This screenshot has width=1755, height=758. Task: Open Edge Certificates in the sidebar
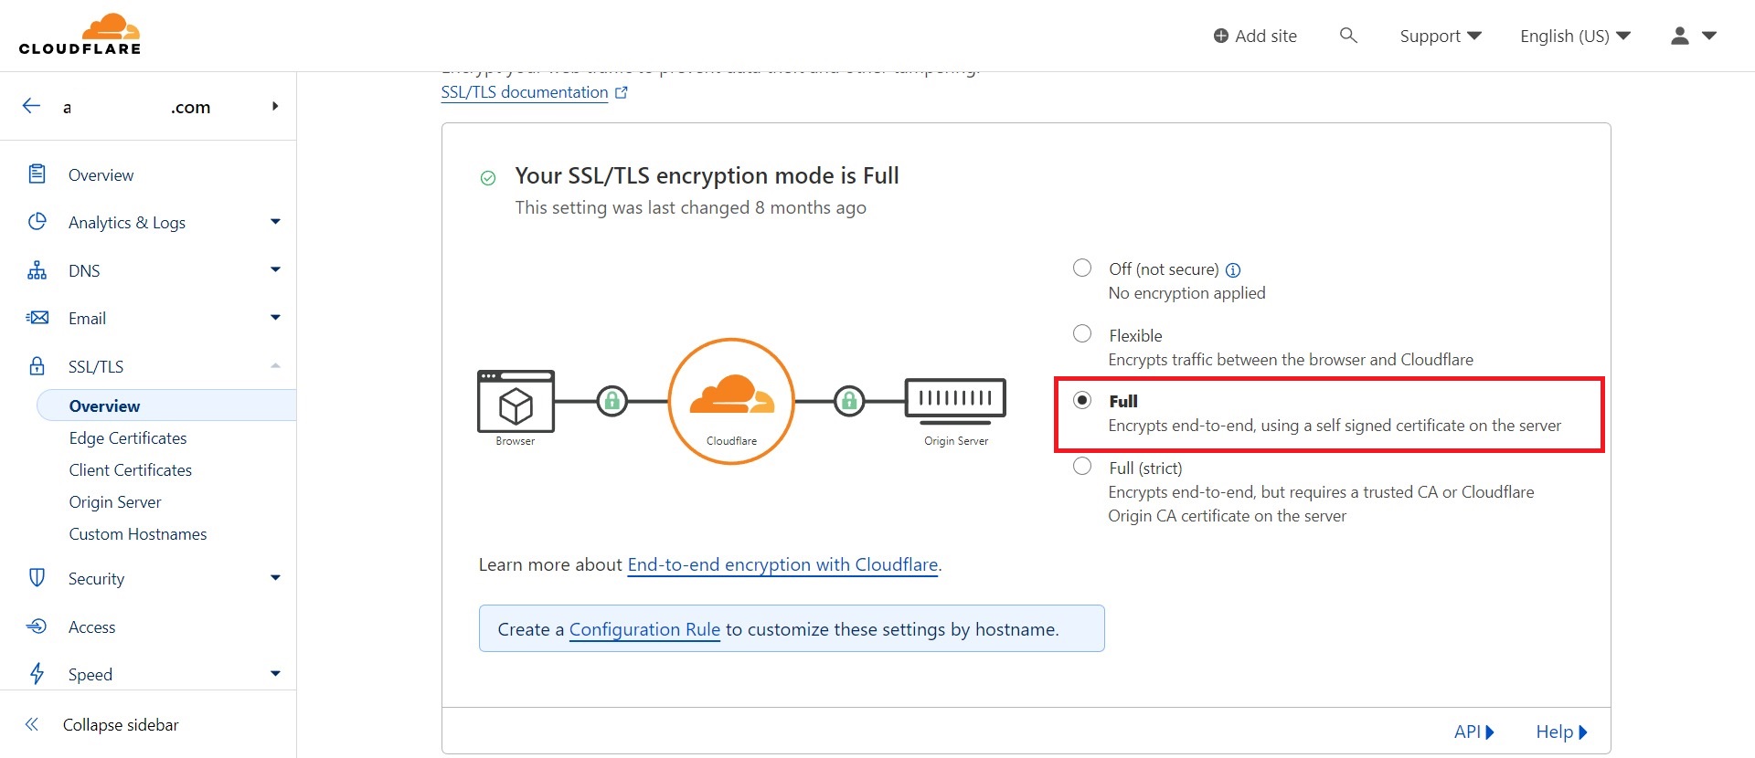(128, 438)
